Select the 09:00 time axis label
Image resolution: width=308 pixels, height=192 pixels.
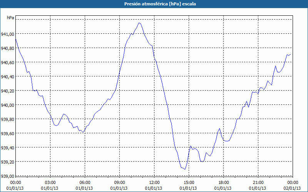119,183
